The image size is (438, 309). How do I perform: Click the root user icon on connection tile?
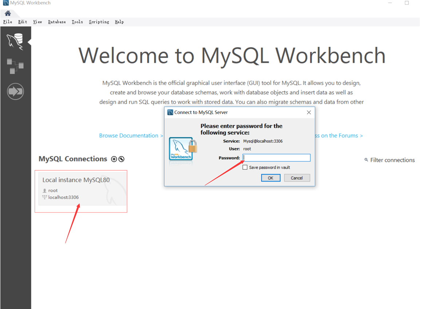tap(44, 190)
